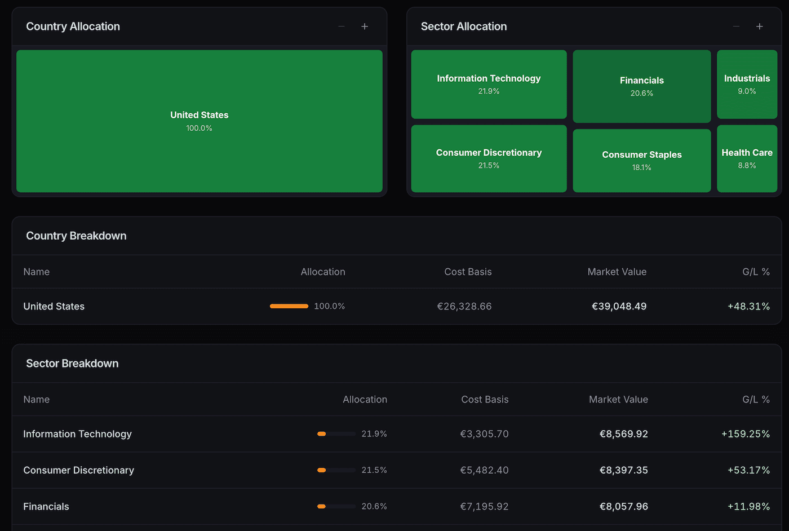Click the Country Allocation panel title

pos(73,26)
